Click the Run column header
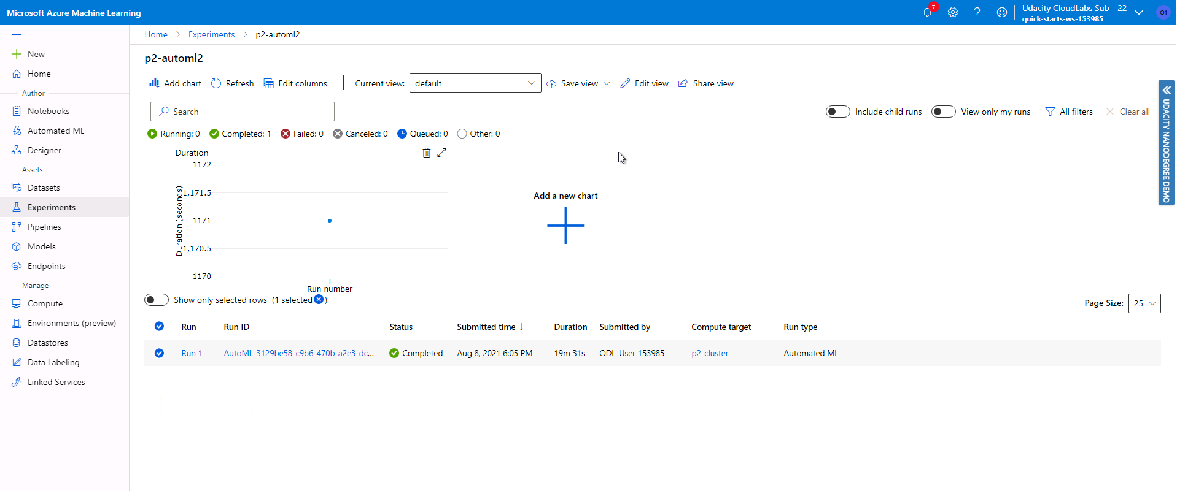This screenshot has width=1177, height=491. point(188,327)
